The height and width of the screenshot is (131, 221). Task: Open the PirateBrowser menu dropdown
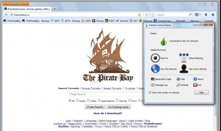click(x=16, y=3)
